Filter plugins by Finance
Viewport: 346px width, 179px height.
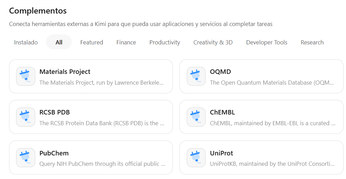click(126, 42)
